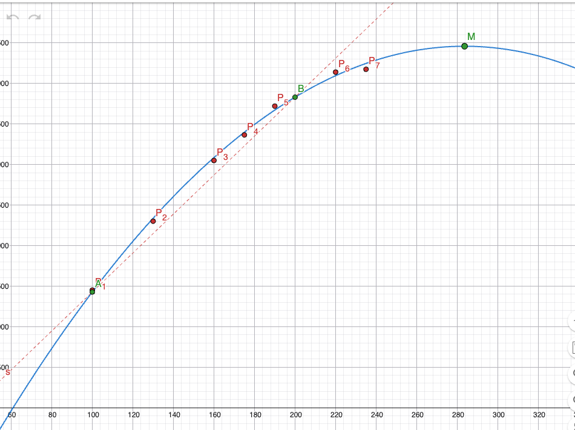The width and height of the screenshot is (575, 430).
Task: Click the x-axis value 300
Action: tap(499, 415)
